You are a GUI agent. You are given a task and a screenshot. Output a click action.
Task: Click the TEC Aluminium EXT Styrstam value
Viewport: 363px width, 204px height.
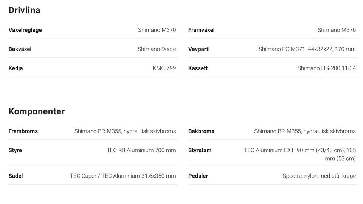(x=300, y=154)
